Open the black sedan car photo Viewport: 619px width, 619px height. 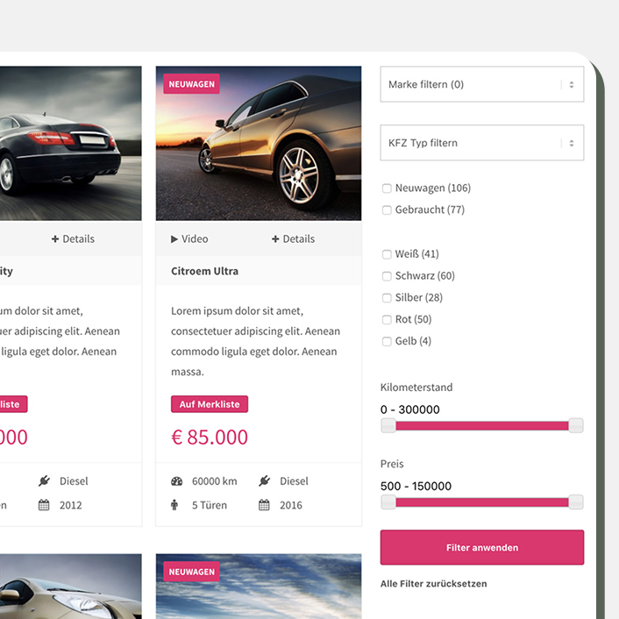coord(71,143)
